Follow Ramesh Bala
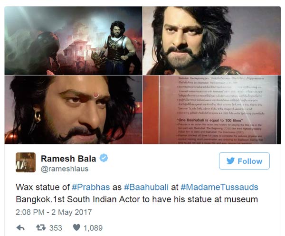The image size is (285, 236). 244,161
